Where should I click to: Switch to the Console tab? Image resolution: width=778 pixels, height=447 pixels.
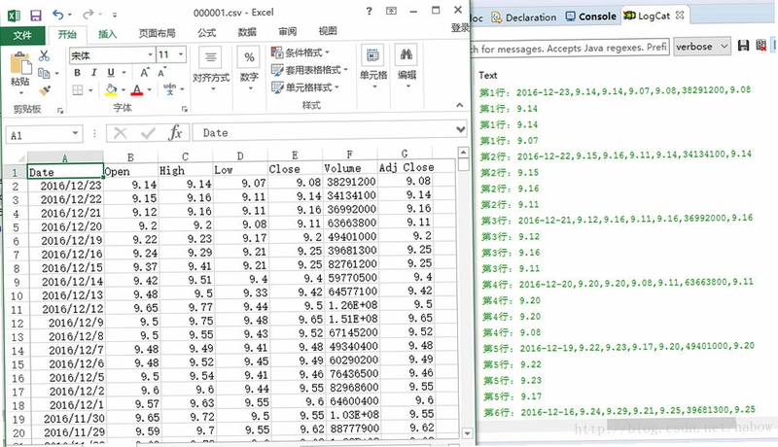click(591, 17)
